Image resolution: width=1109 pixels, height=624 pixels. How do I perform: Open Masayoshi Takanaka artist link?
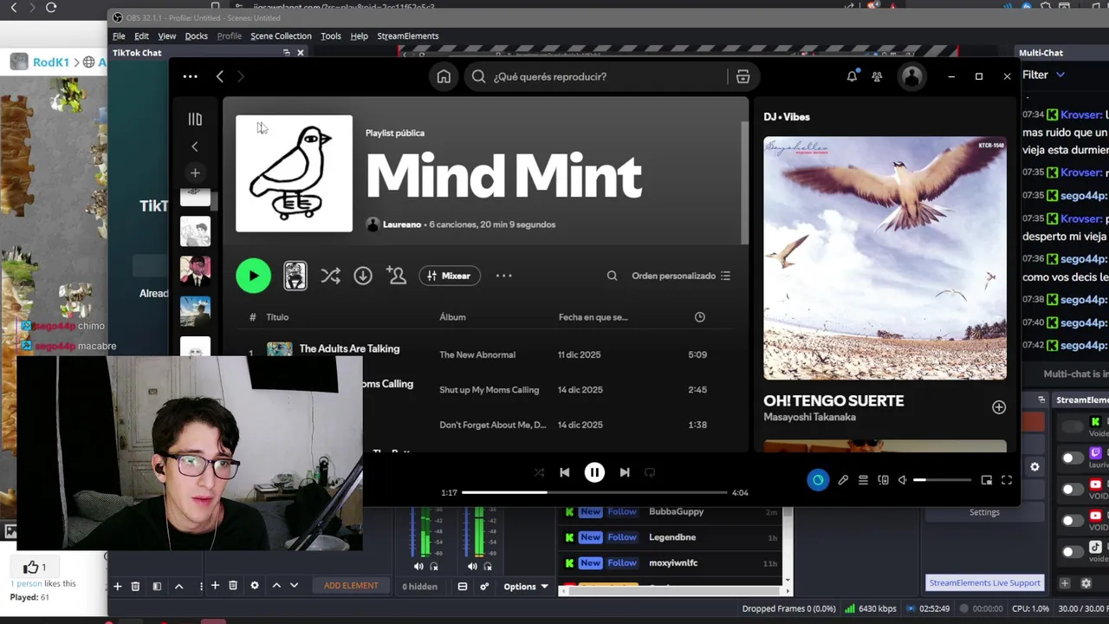[x=809, y=417]
